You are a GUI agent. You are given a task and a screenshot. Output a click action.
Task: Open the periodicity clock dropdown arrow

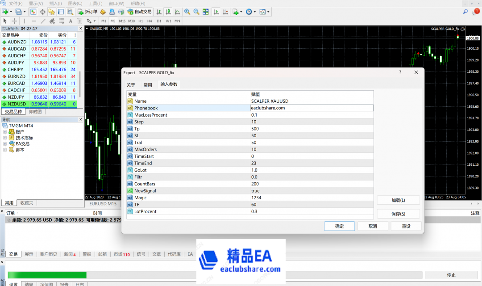[255, 12]
